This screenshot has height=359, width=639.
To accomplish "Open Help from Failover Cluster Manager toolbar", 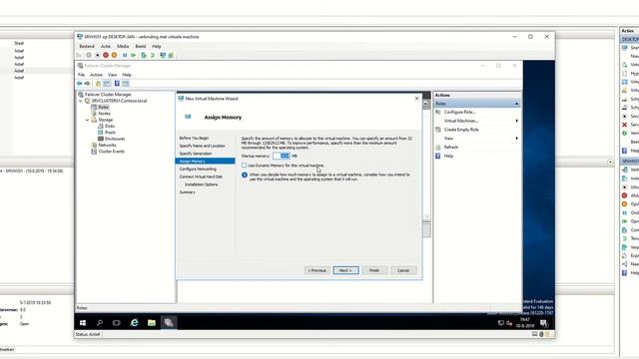I will [x=117, y=84].
